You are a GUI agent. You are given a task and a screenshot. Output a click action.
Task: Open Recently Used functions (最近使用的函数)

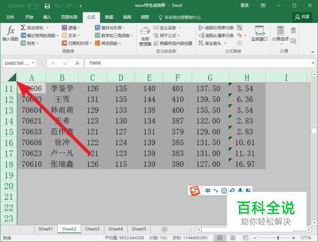(40, 36)
